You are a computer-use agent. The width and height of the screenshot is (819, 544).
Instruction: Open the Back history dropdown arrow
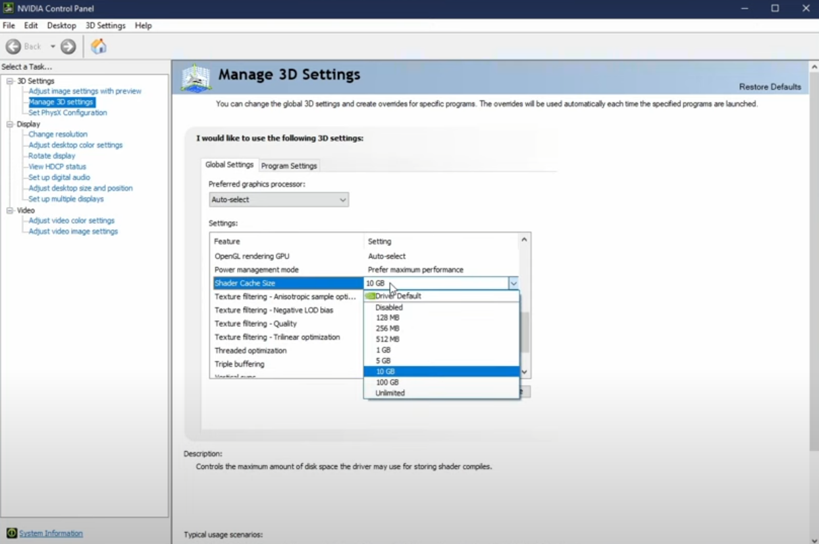click(x=53, y=47)
